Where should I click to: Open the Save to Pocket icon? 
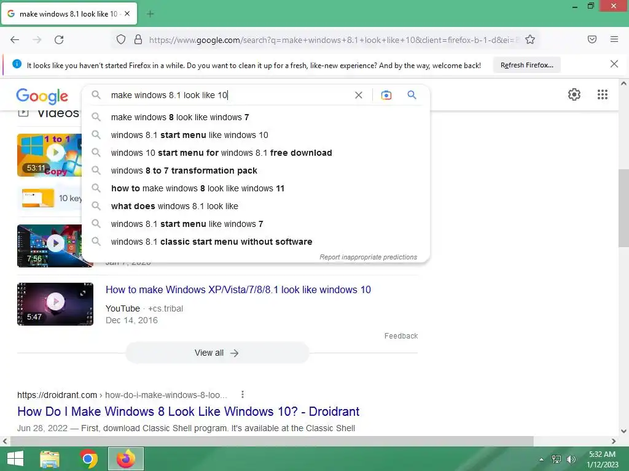tap(592, 39)
